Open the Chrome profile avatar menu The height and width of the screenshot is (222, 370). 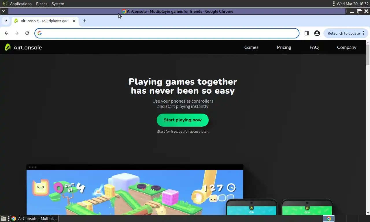tap(317, 33)
